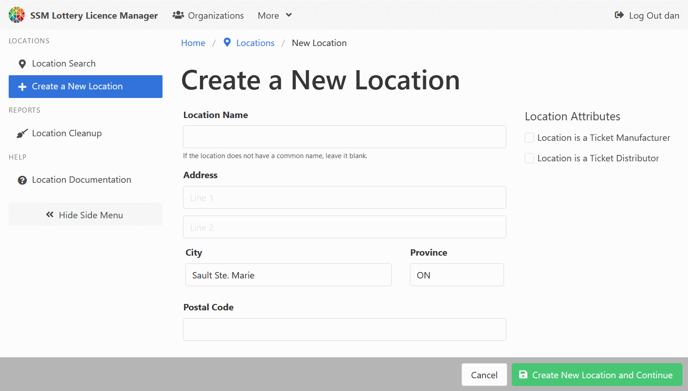Focus the Location Name input field

click(x=345, y=137)
